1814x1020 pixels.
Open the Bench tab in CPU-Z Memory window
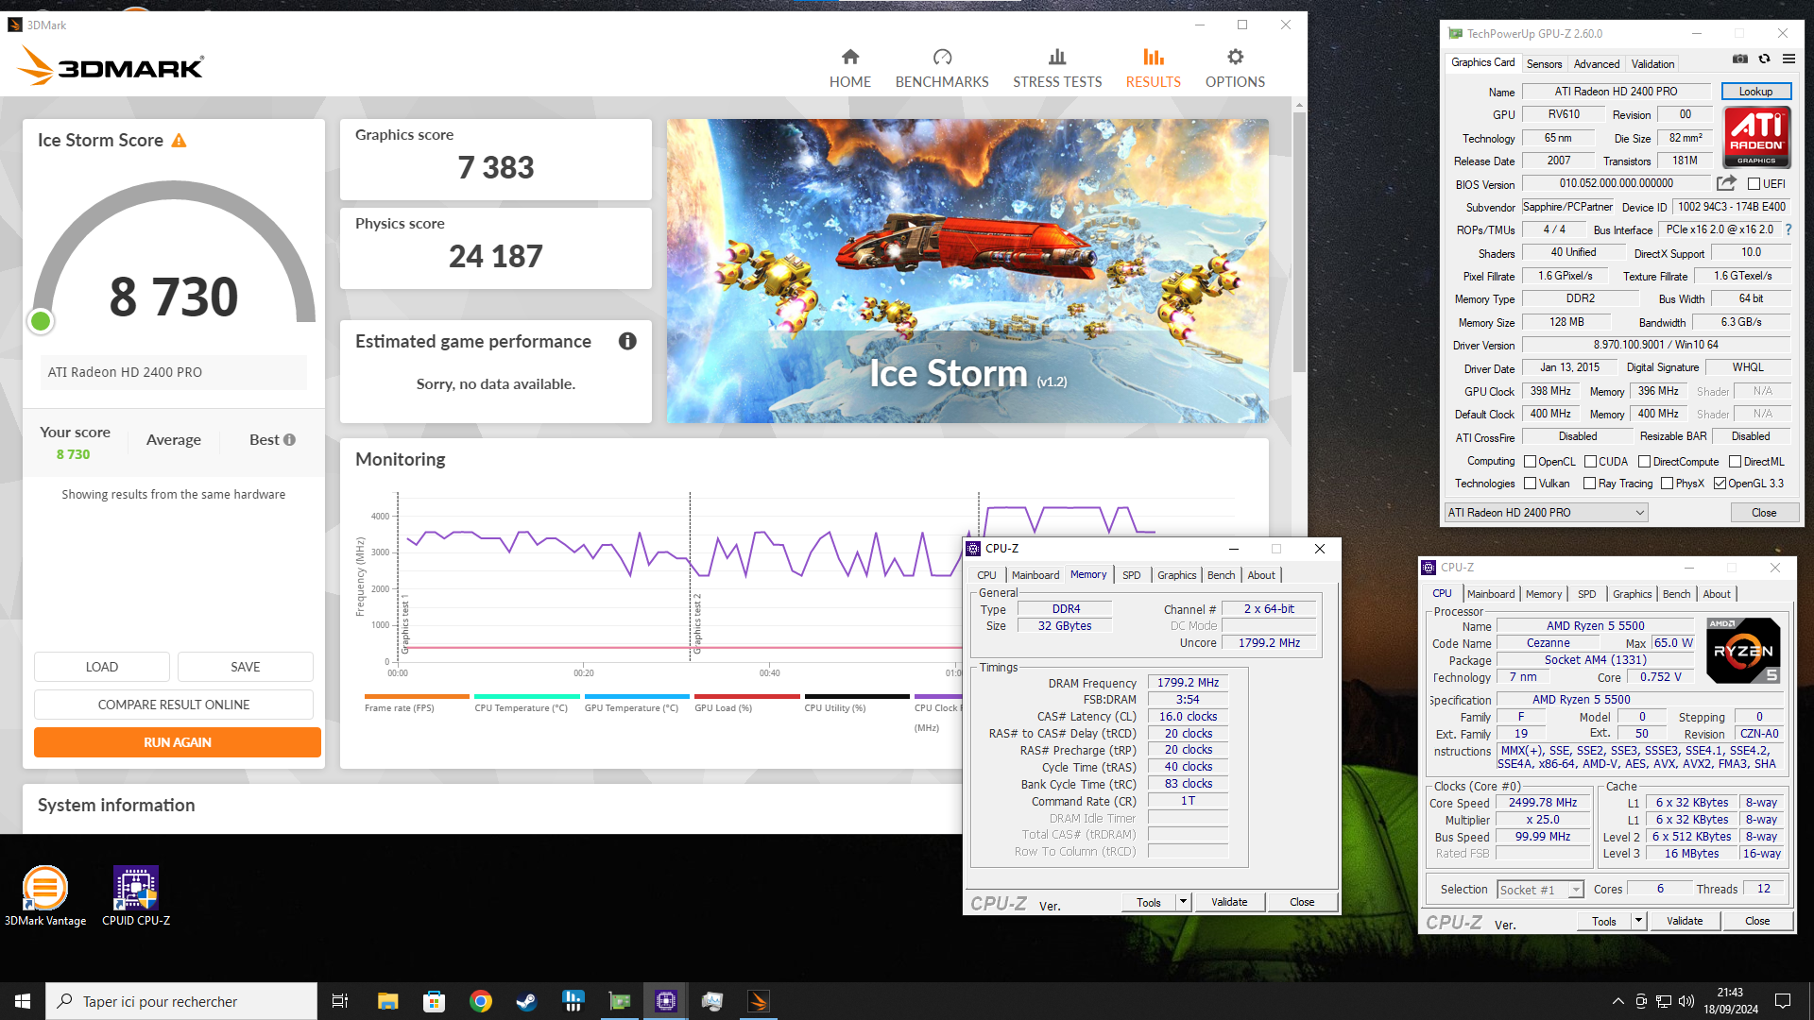[x=1221, y=575]
